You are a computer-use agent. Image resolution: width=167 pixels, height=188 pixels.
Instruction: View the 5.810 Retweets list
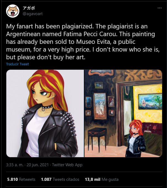21,179
